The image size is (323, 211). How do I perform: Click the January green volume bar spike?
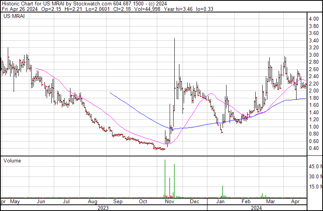click(x=222, y=191)
